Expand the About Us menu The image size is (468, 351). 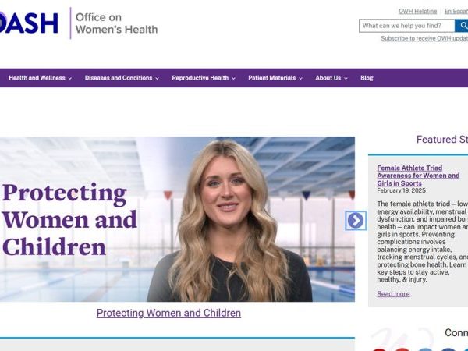click(331, 78)
